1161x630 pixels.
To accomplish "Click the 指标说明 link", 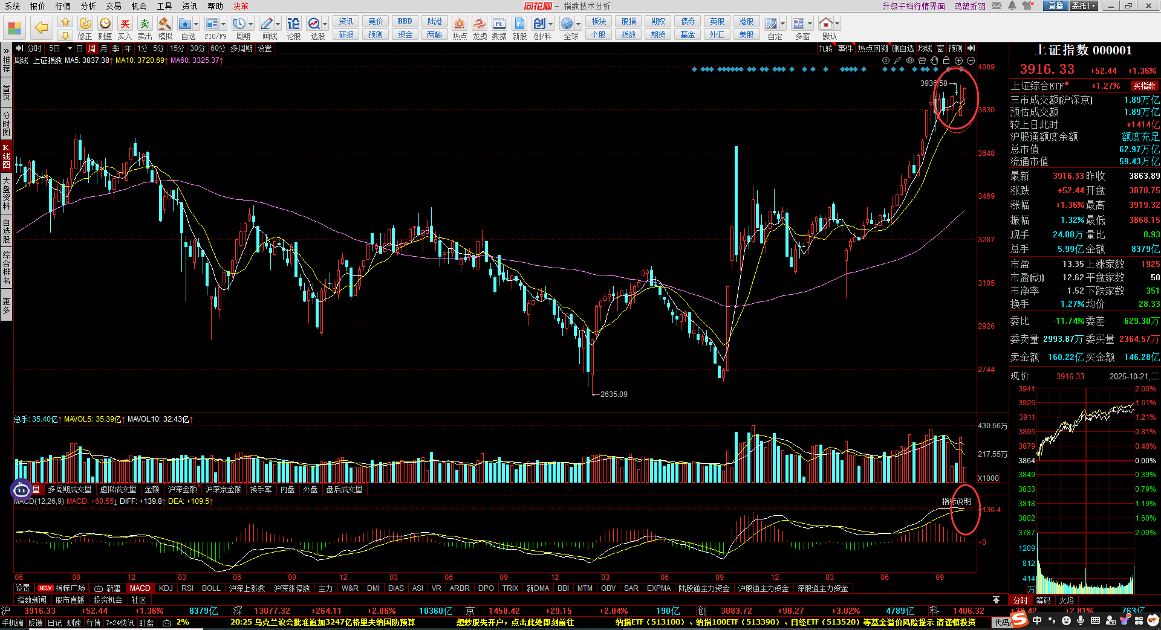I will (x=956, y=501).
